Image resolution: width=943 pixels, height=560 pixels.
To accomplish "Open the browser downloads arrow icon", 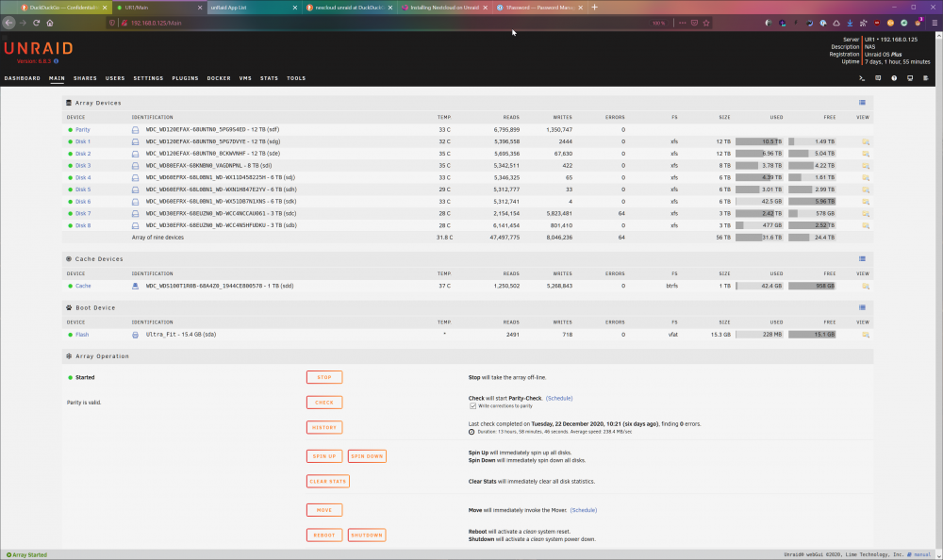I will tap(850, 23).
